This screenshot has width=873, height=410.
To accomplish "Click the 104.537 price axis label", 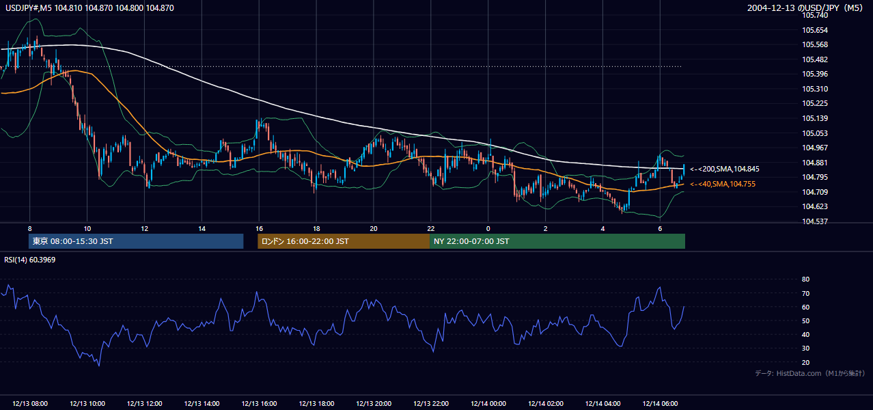I will pyautogui.click(x=814, y=221).
